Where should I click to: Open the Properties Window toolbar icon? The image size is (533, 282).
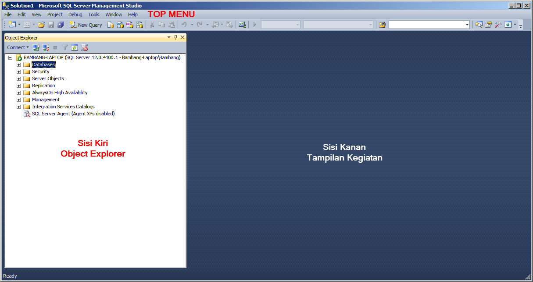(x=488, y=25)
